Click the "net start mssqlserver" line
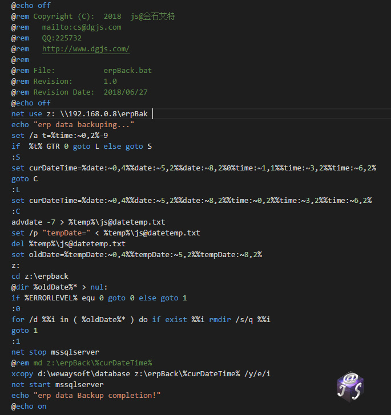This screenshot has height=415, width=391. click(57, 384)
